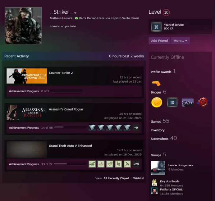Expand the _Striker_ name history dropdown arrow
This screenshot has width=215, height=201.
coord(75,13)
